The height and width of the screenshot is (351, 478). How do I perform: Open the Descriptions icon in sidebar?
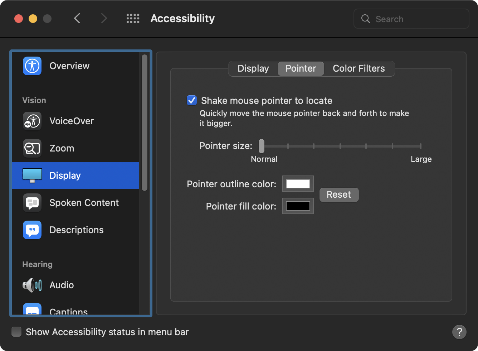click(32, 230)
